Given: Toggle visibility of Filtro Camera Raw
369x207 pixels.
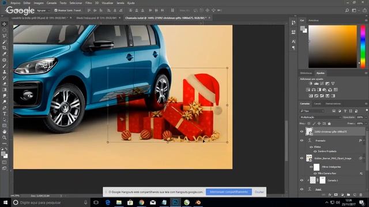Looking at the screenshot, I should click(315, 174).
